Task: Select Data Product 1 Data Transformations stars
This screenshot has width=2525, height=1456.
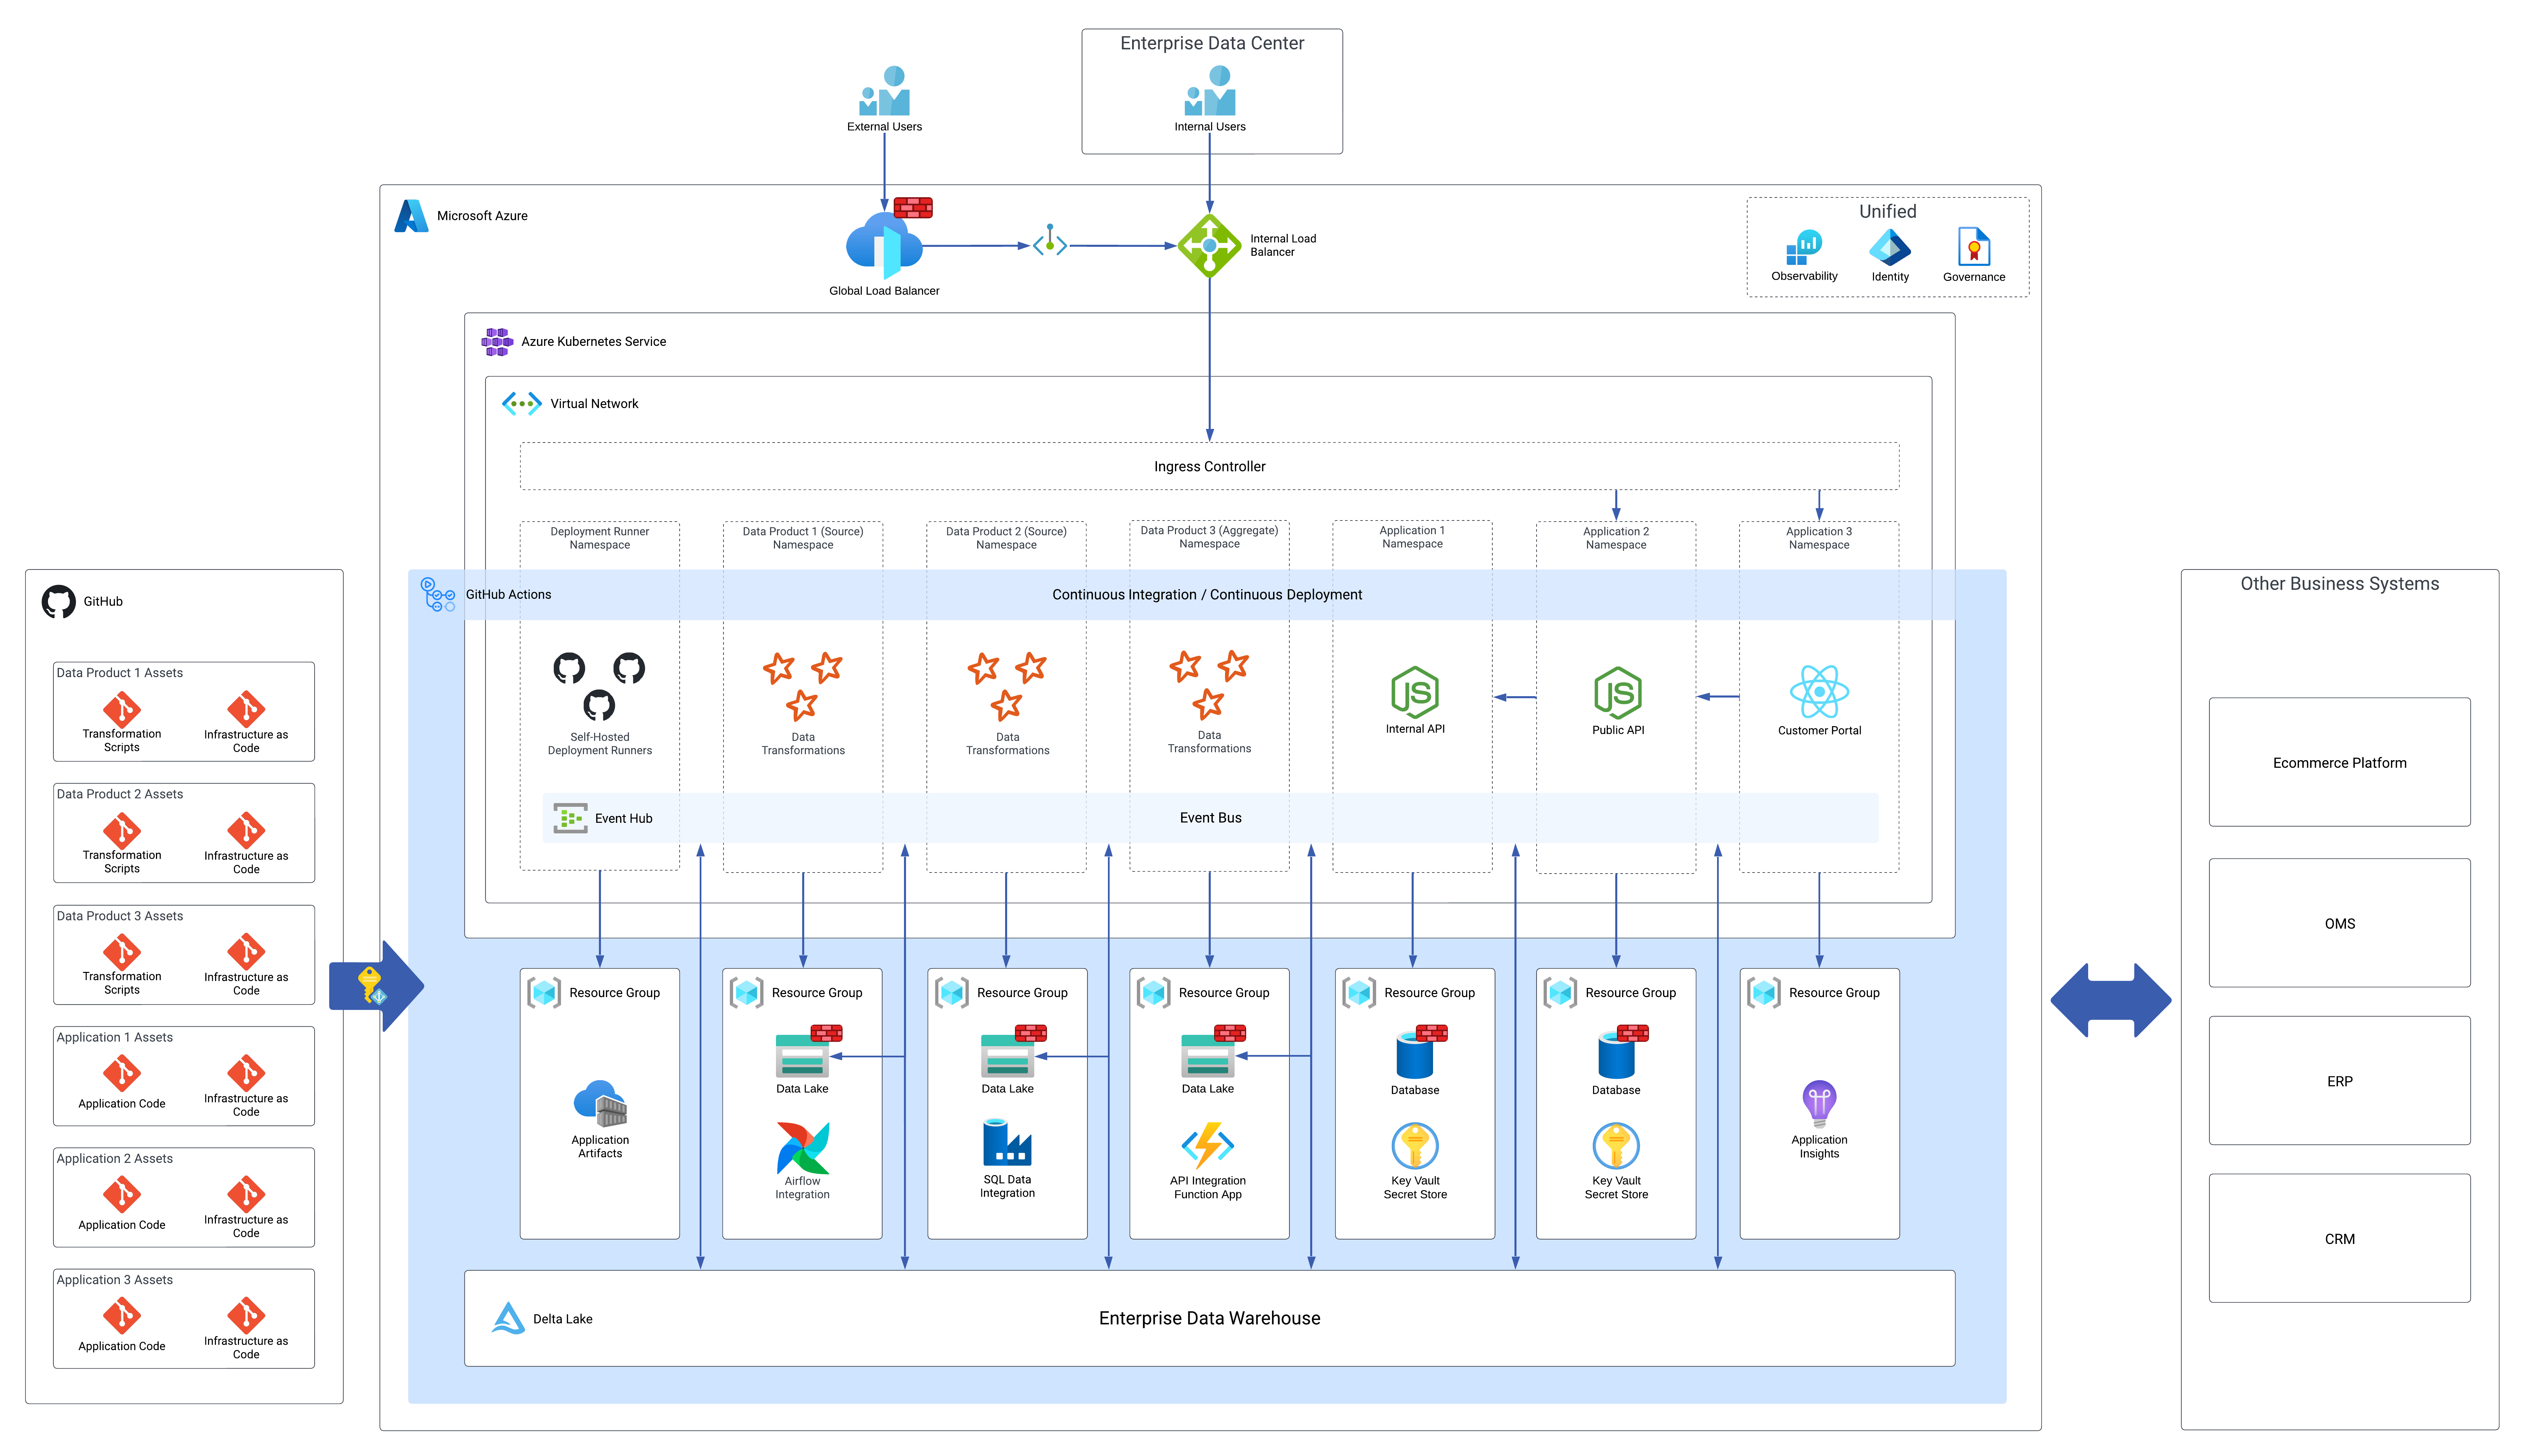Action: pyautogui.click(x=803, y=687)
